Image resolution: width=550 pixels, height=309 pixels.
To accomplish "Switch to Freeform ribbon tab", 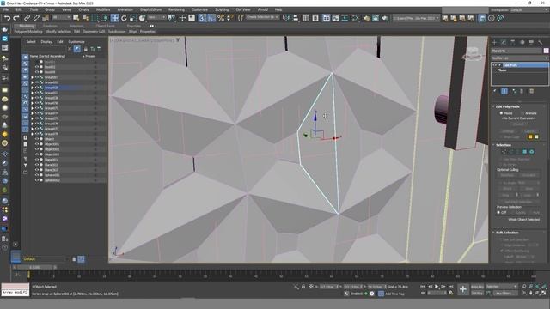I will coord(50,26).
